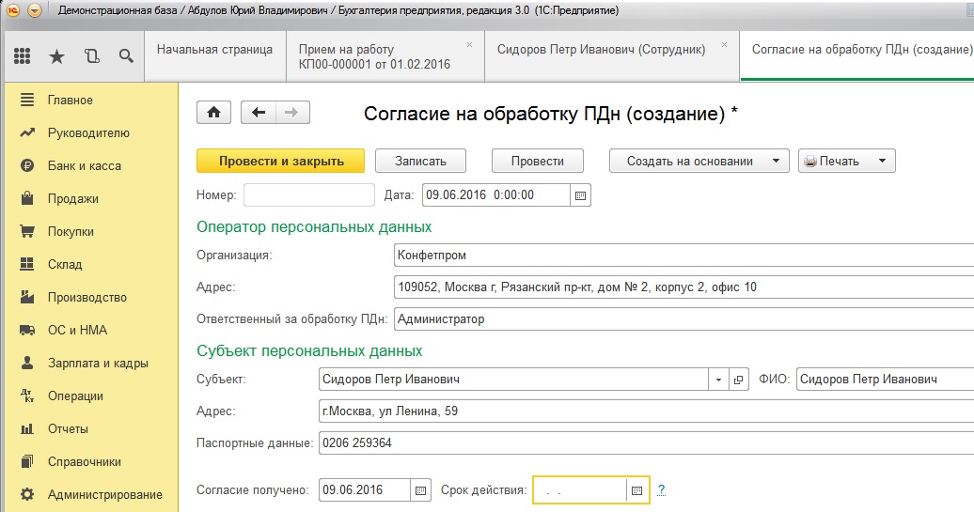The width and height of the screenshot is (974, 512).
Task: Click the Субъект field
Action: tap(513, 380)
